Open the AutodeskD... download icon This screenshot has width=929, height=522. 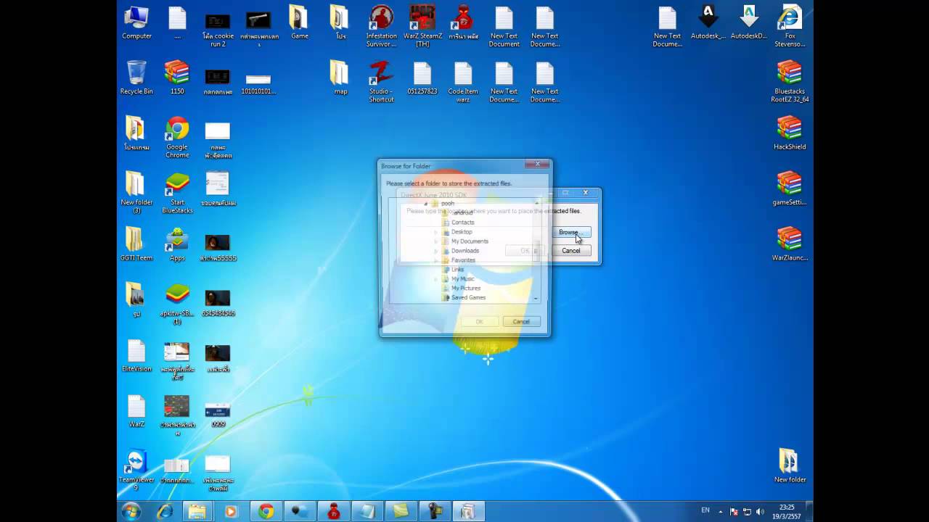748,23
